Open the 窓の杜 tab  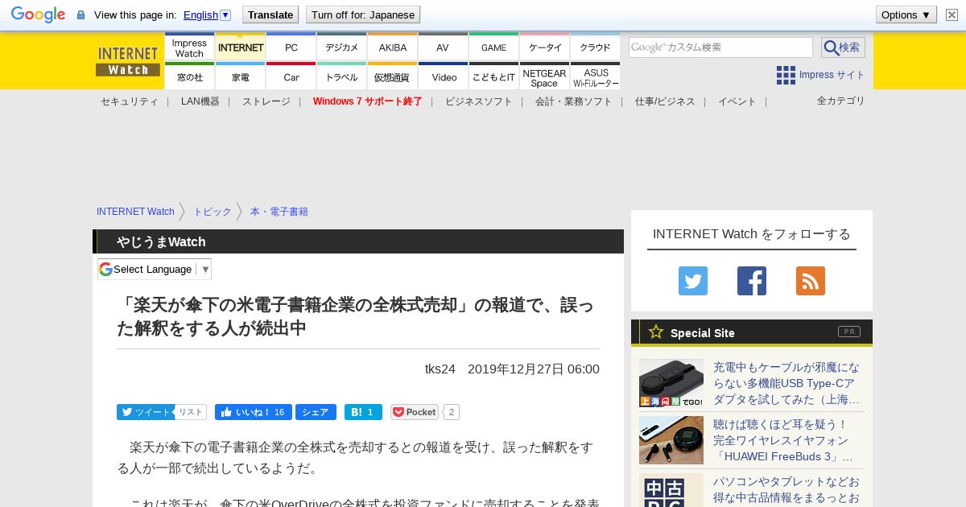click(x=189, y=77)
